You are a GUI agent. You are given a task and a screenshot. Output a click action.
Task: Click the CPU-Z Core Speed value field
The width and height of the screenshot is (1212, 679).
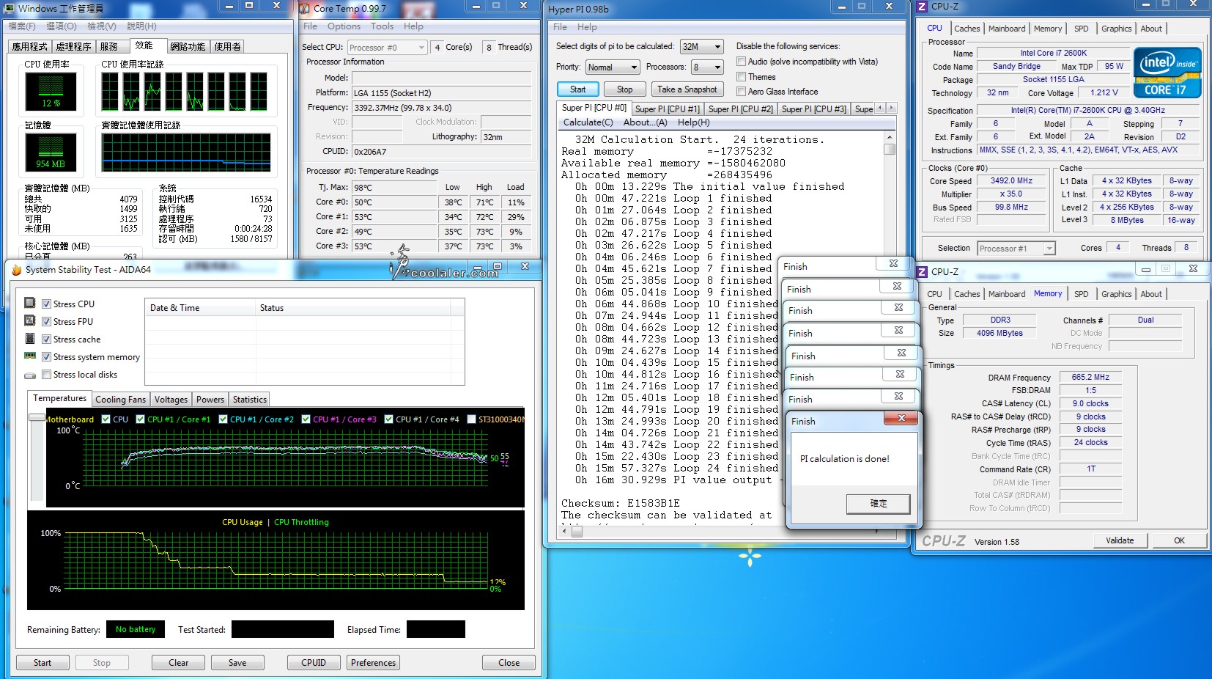point(1011,180)
